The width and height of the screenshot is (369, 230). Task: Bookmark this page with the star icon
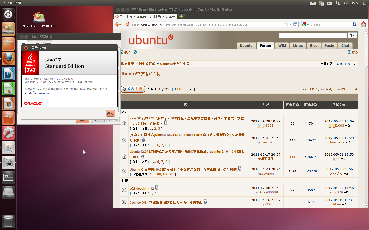coord(286,24)
